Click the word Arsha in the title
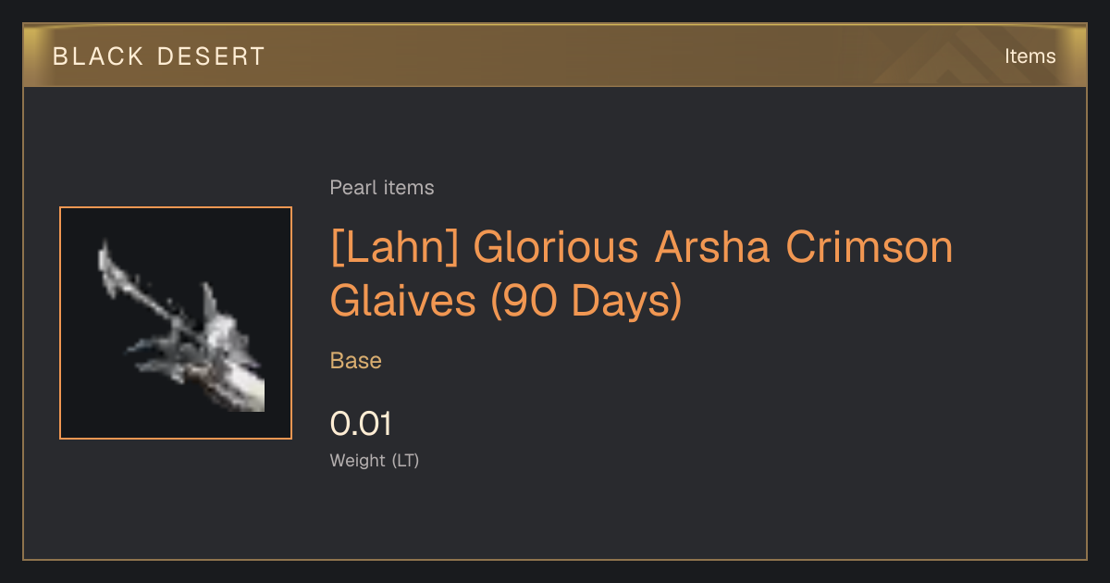The image size is (1110, 583). point(712,248)
